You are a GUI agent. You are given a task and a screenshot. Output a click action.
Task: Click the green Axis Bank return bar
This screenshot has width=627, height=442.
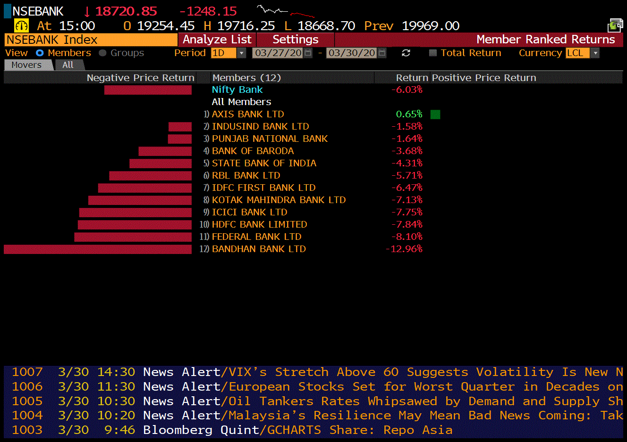point(435,115)
